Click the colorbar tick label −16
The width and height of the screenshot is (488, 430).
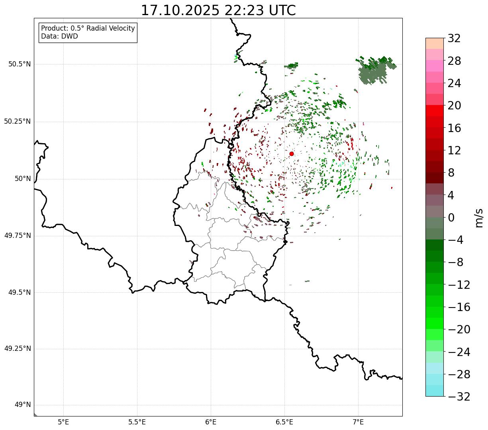click(x=459, y=307)
